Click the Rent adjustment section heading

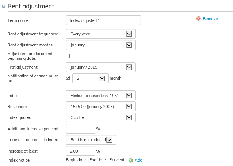(x=31, y=6)
